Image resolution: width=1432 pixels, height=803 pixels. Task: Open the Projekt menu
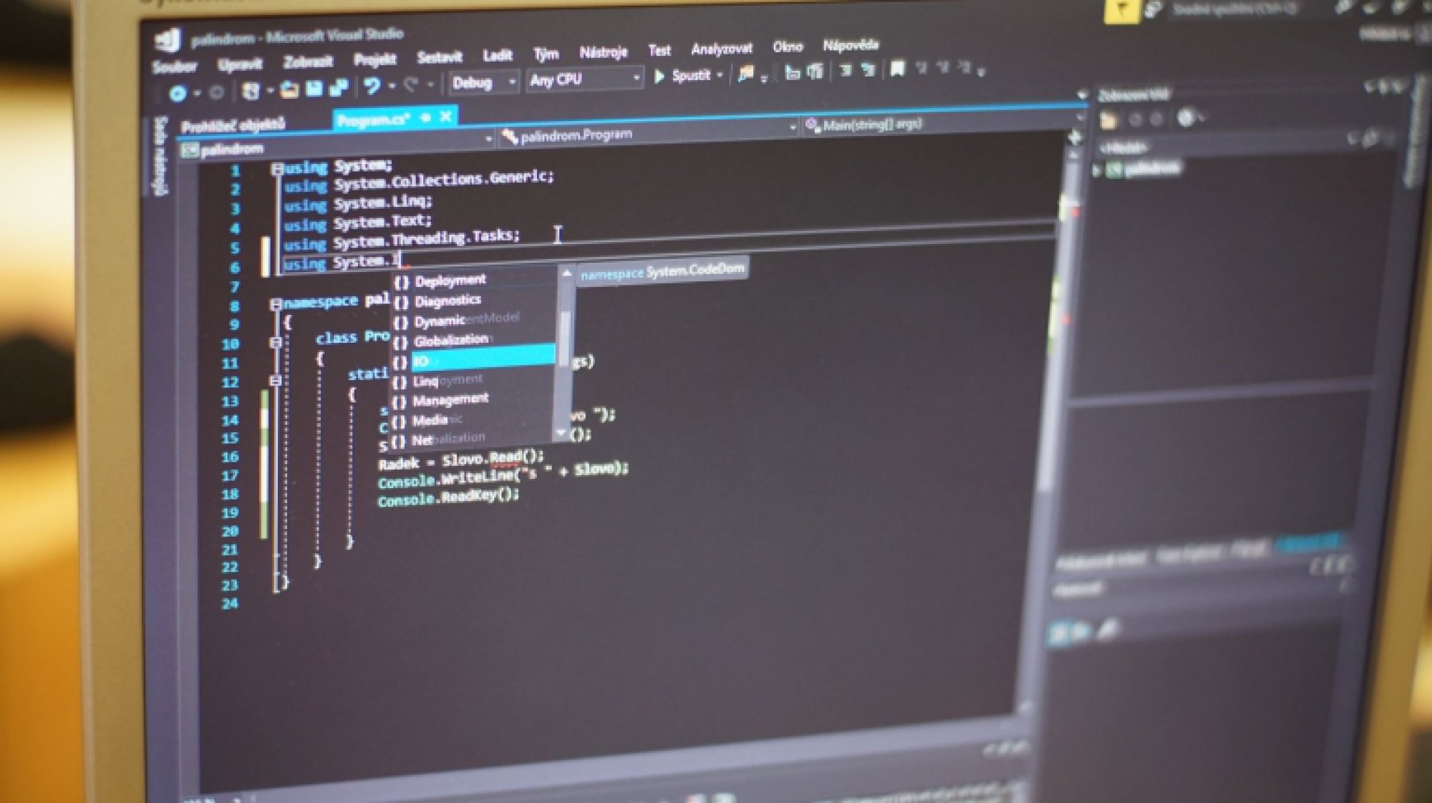pyautogui.click(x=374, y=59)
